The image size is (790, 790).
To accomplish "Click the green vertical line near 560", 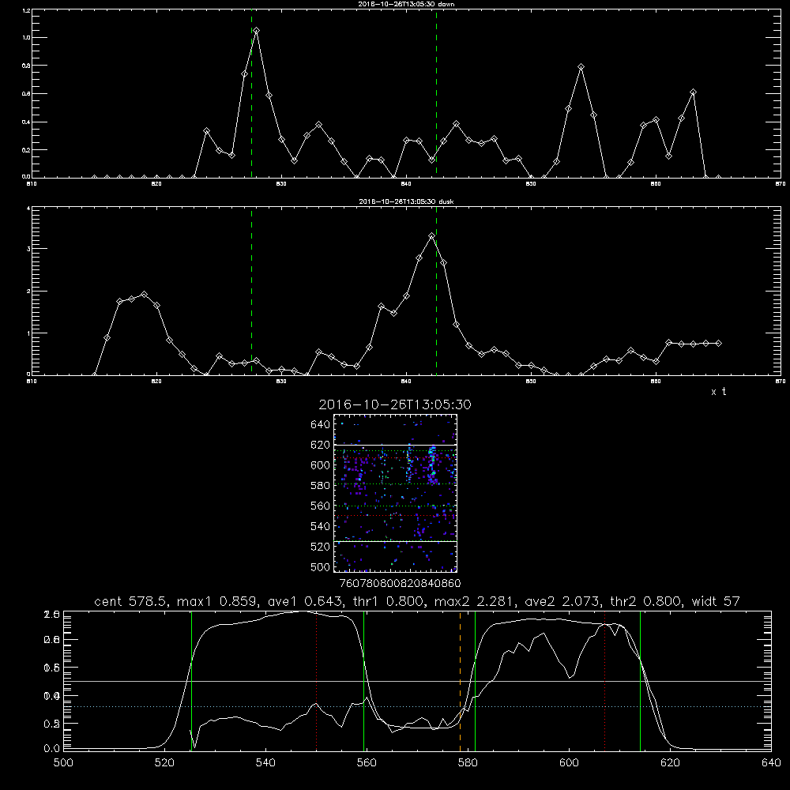I will click(363, 681).
